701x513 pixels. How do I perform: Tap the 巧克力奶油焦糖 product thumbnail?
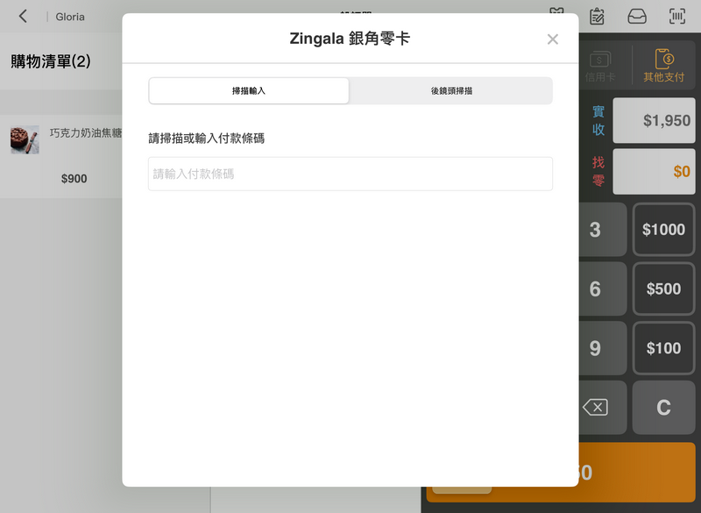(25, 139)
